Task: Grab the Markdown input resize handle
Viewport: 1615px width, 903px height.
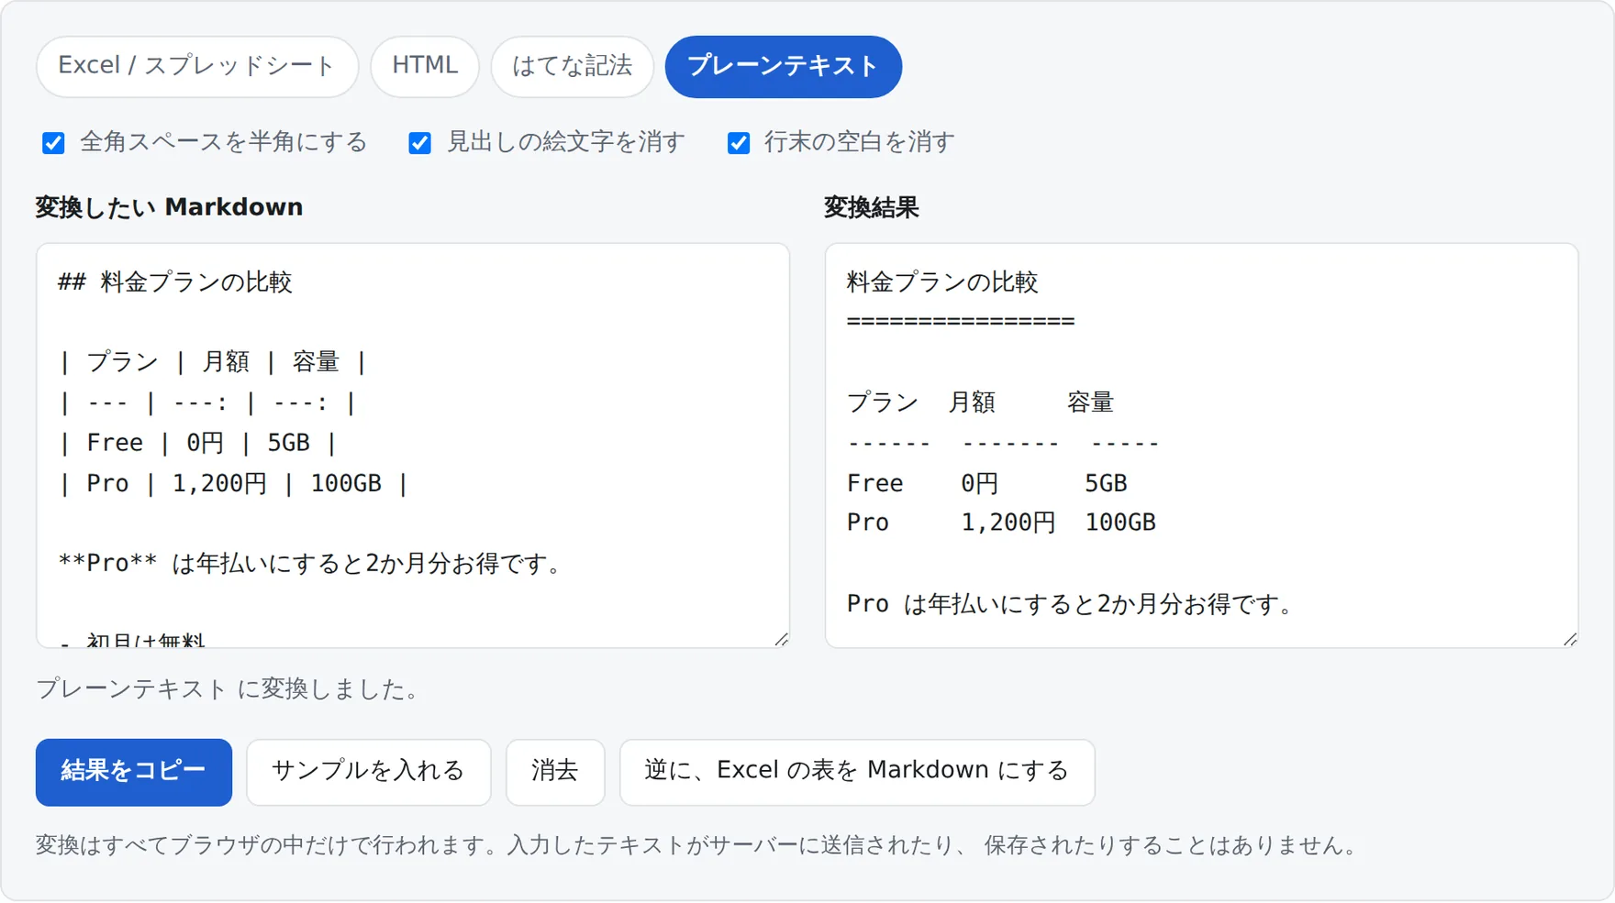Action: click(781, 639)
